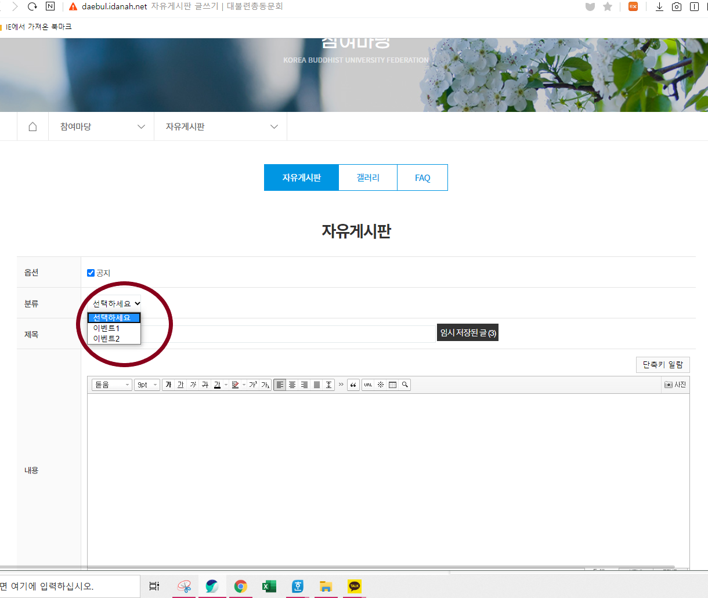Insert table in editor
Viewport: 708px width, 598px height.
point(392,385)
